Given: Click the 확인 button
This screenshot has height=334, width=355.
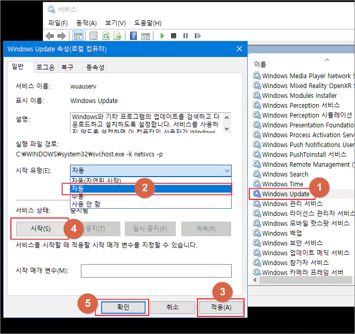Looking at the screenshot, I should point(123,307).
